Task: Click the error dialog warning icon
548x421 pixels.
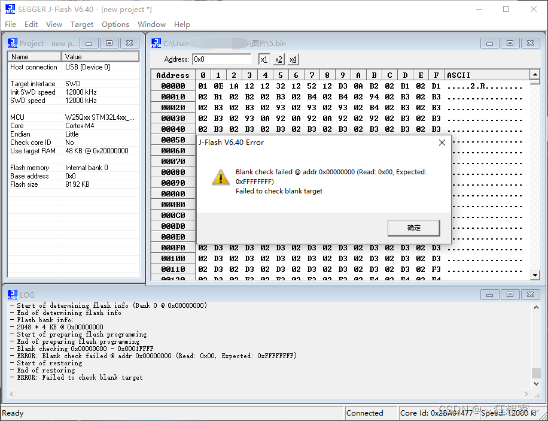Action: [x=221, y=177]
